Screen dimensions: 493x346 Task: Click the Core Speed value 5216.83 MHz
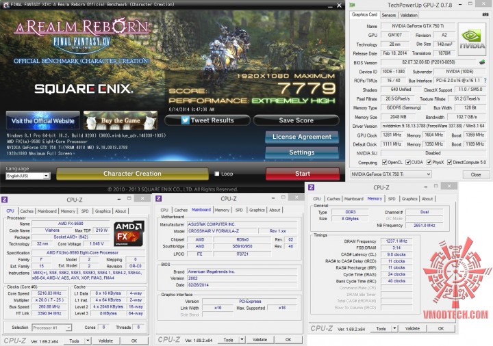[49, 293]
